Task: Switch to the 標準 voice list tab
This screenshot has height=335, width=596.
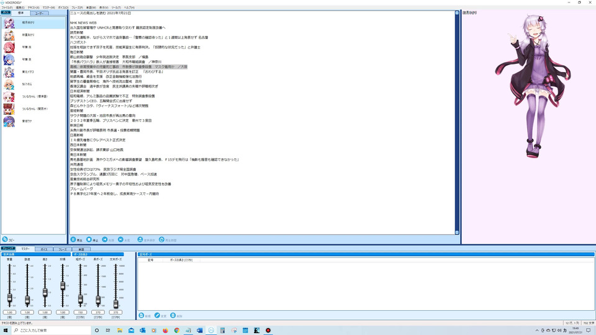Action: tap(20, 13)
